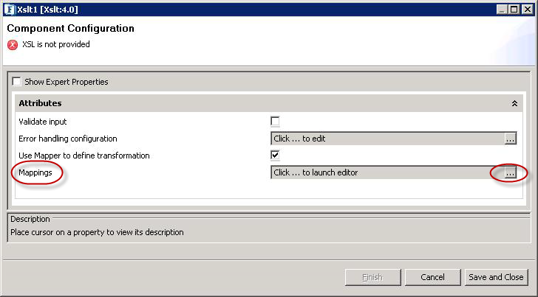Minimize the Xslt1 dialog window
The image size is (538, 297).
tap(502, 10)
